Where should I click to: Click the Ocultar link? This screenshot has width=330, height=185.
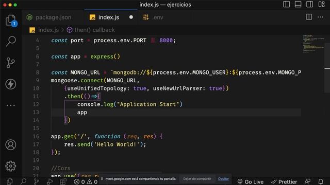(x=223, y=179)
